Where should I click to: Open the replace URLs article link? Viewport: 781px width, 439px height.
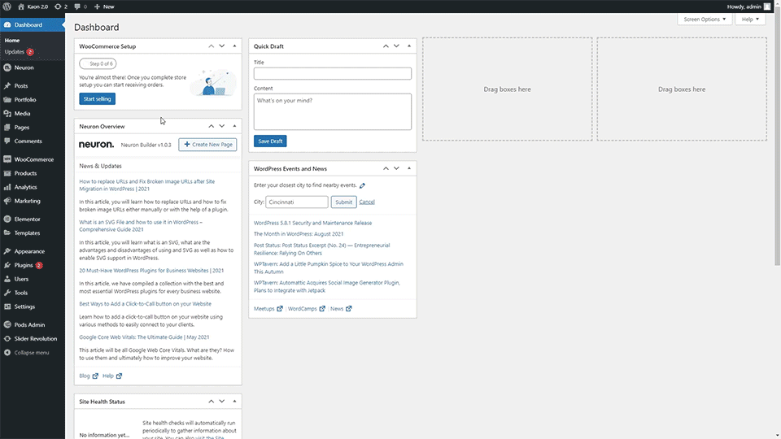(147, 185)
